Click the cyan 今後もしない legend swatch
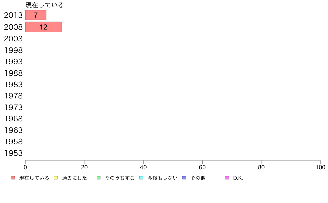This screenshot has width=328, height=203. click(x=141, y=178)
